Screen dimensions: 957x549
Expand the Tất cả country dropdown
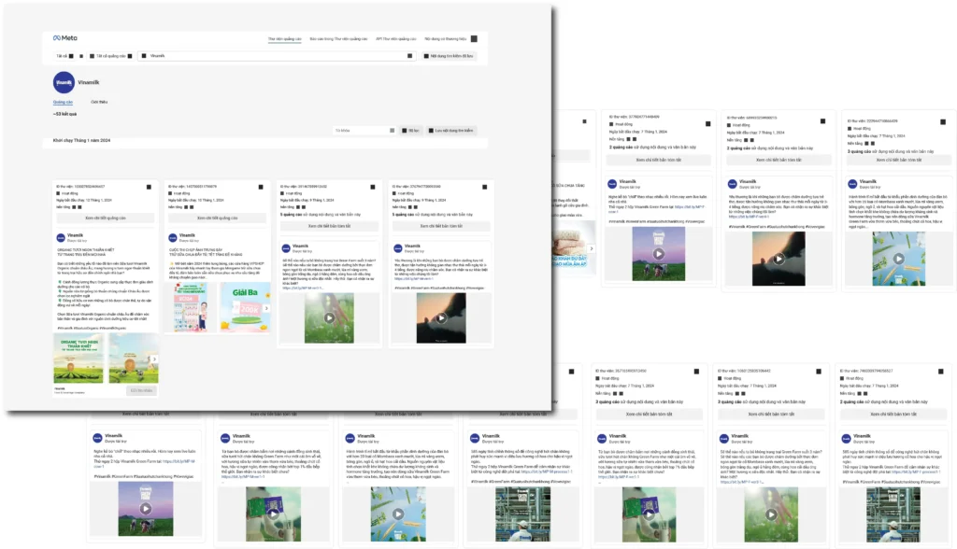pos(64,56)
